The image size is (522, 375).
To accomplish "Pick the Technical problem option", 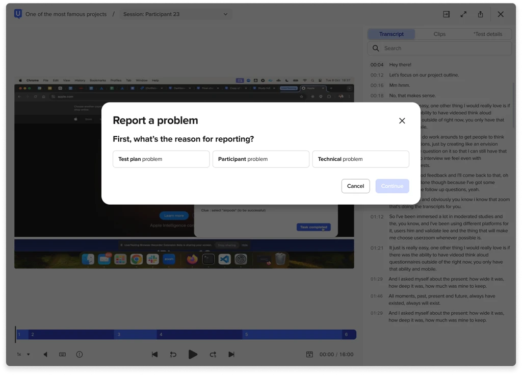I will click(x=360, y=159).
